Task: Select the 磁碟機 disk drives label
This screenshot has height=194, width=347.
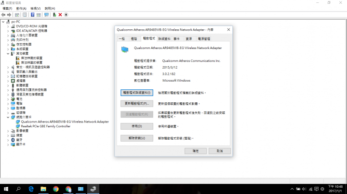Action: (x=21, y=113)
